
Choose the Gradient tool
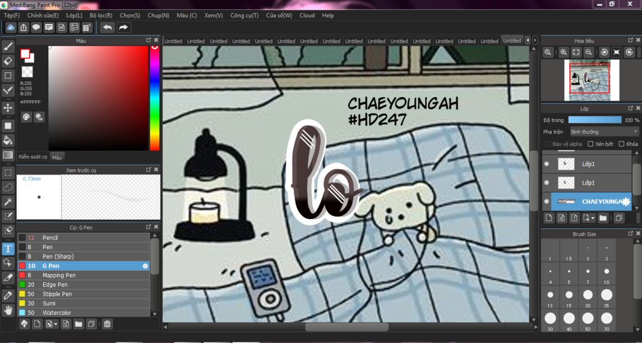click(8, 155)
